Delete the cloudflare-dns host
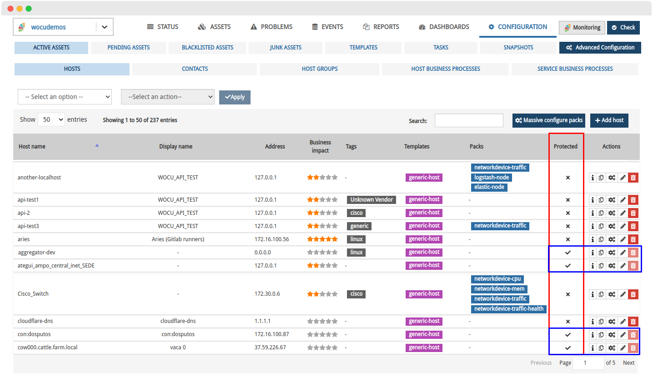Image resolution: width=653 pixels, height=387 pixels. coord(633,322)
